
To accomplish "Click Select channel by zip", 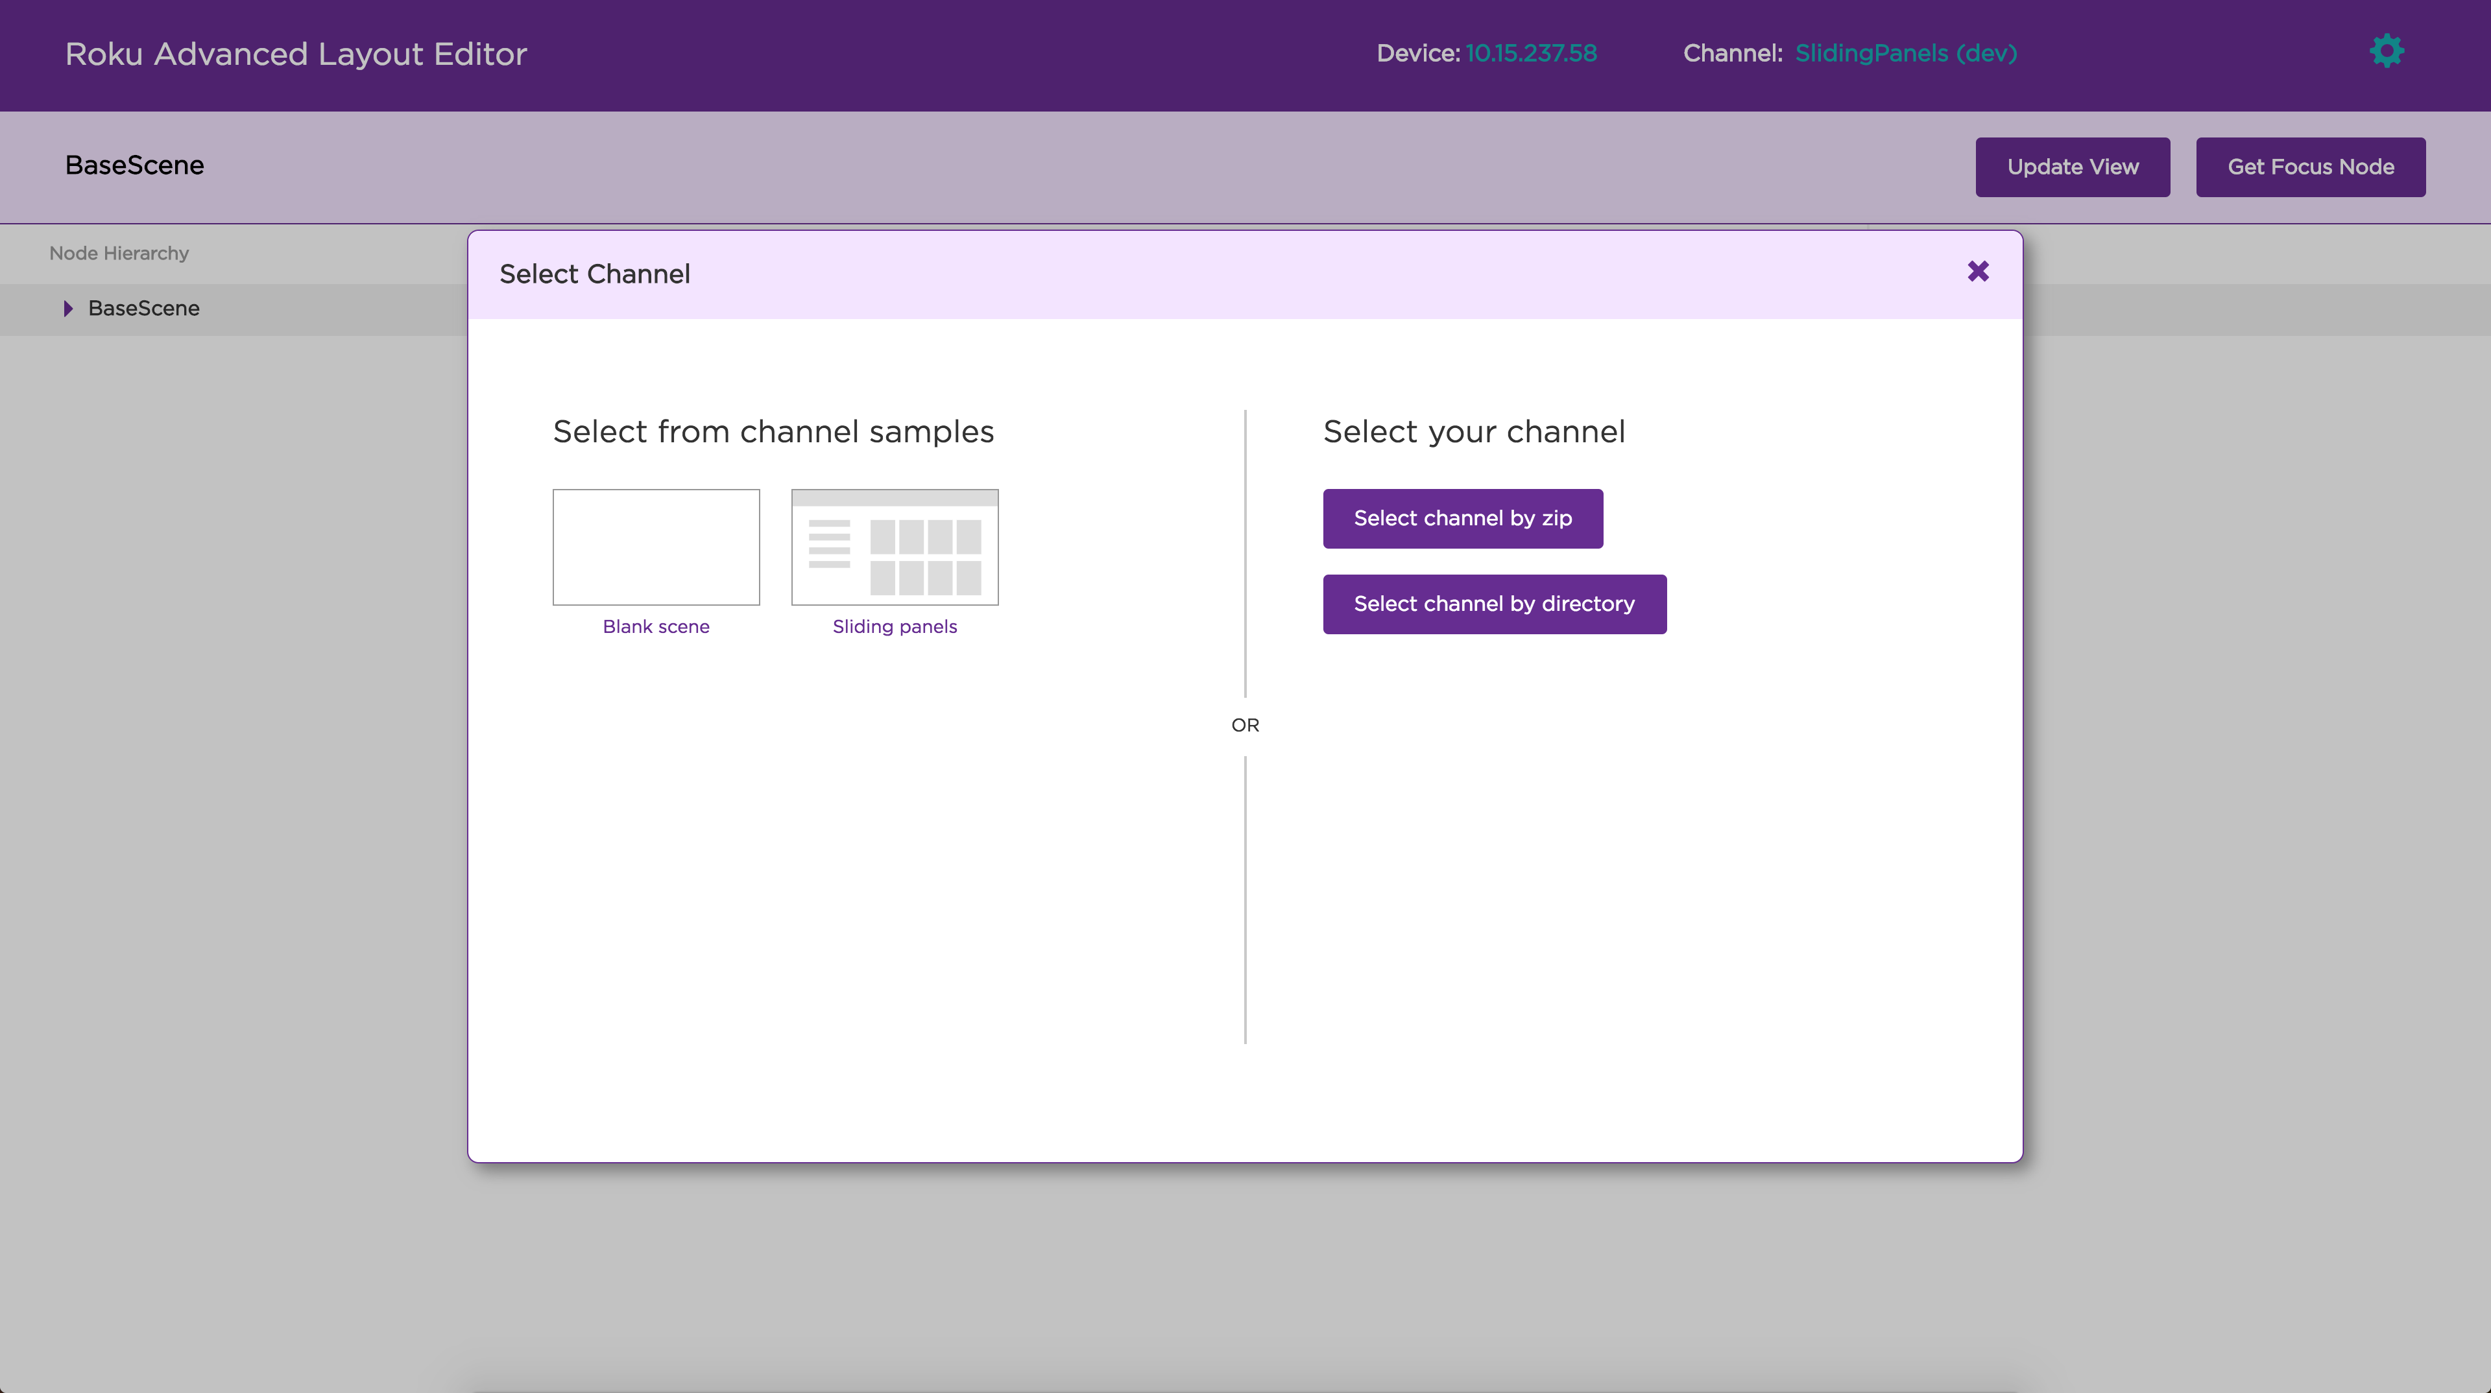I will coord(1462,518).
